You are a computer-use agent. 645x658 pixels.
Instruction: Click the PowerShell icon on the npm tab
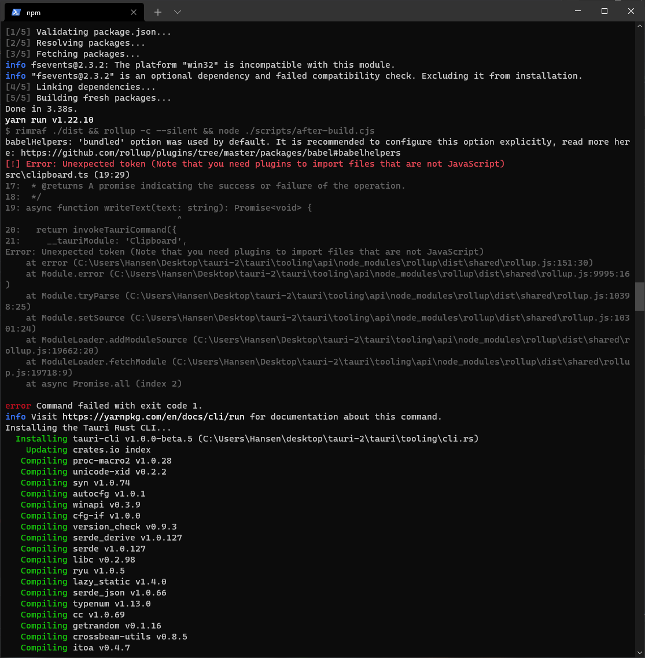(16, 12)
